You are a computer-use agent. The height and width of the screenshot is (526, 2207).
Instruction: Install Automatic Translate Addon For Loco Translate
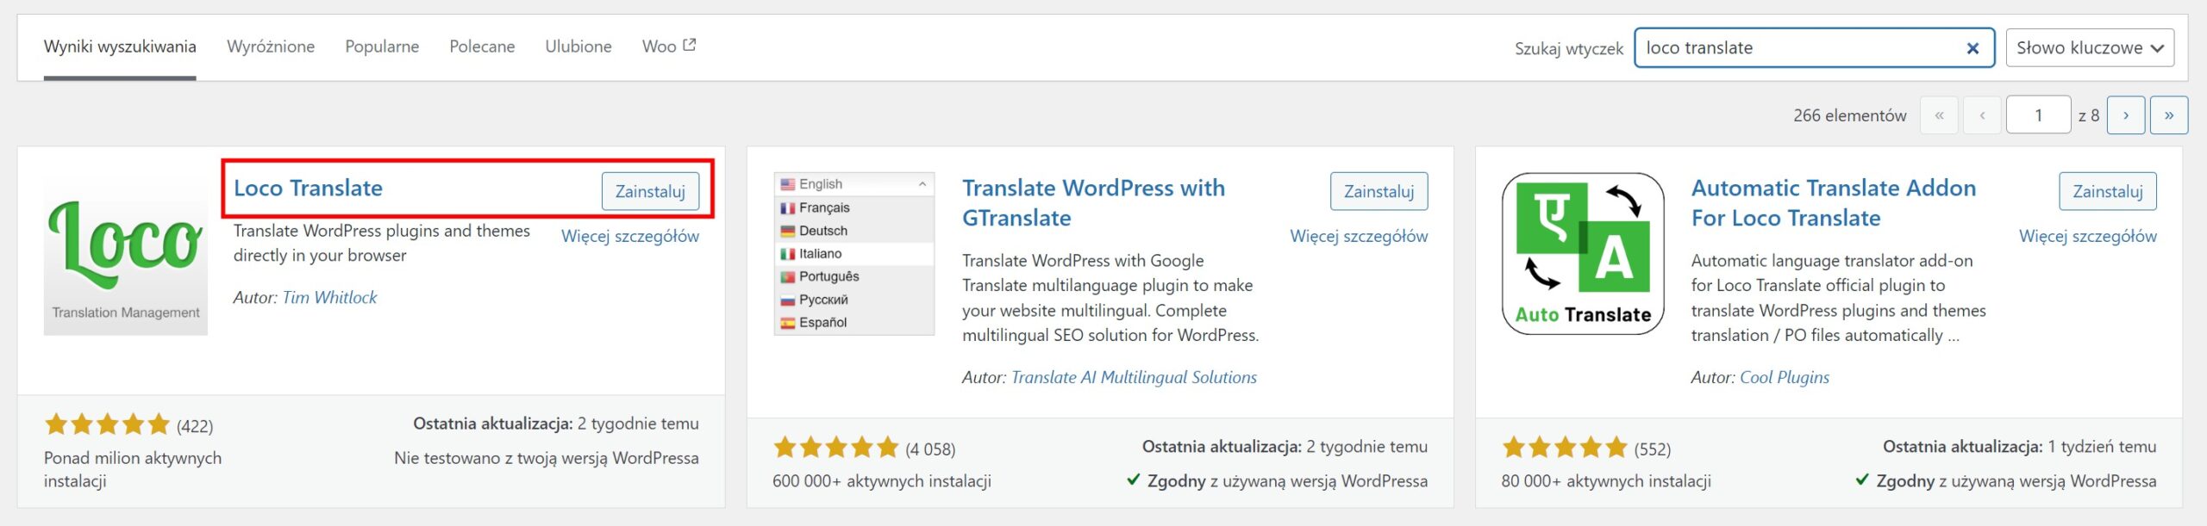(x=2107, y=191)
